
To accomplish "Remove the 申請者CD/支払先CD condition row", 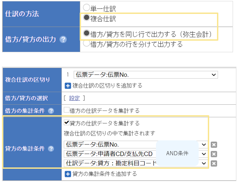I will pos(214,154).
